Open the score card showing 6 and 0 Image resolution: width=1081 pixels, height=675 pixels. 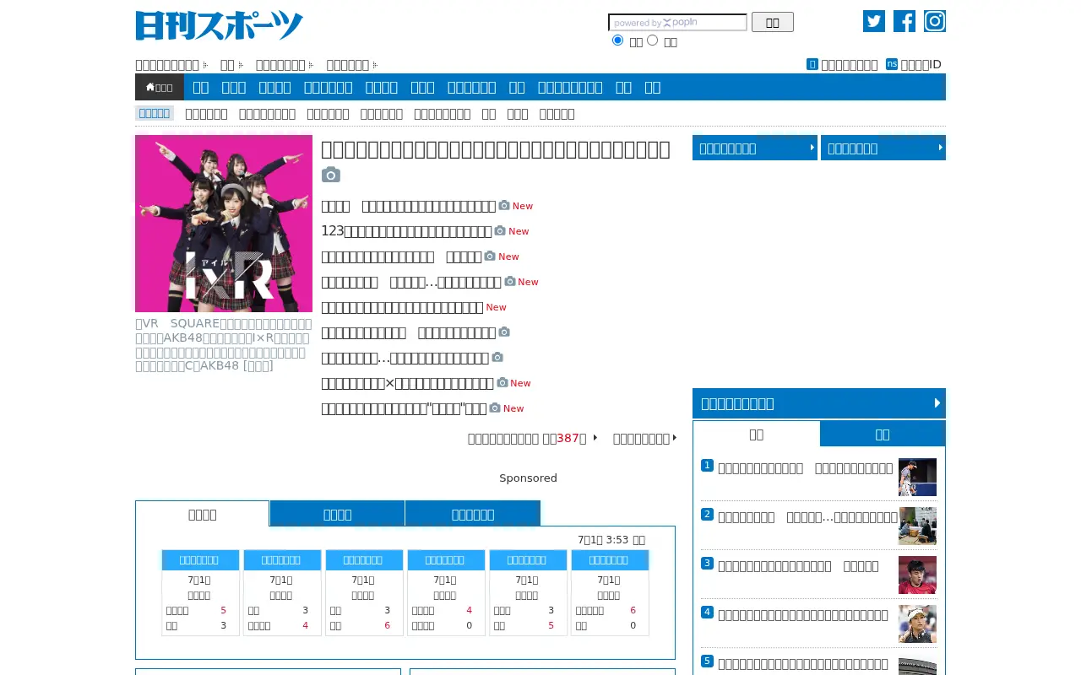pos(609,592)
